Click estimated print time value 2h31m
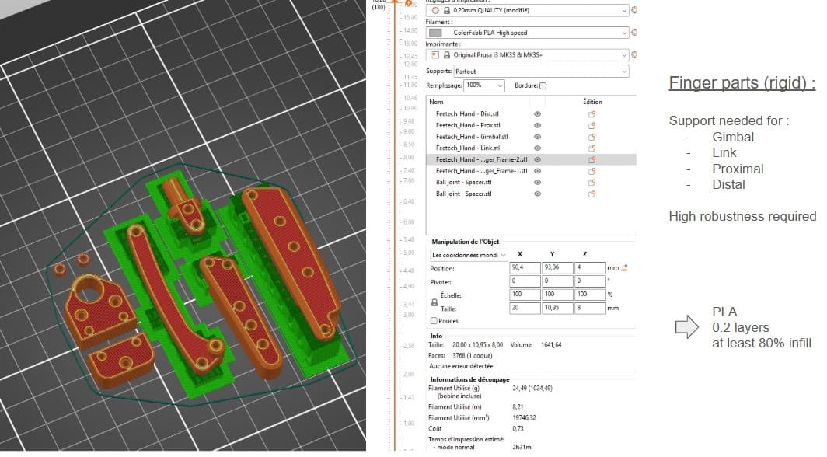Viewport: 827px width, 457px height. click(522, 447)
